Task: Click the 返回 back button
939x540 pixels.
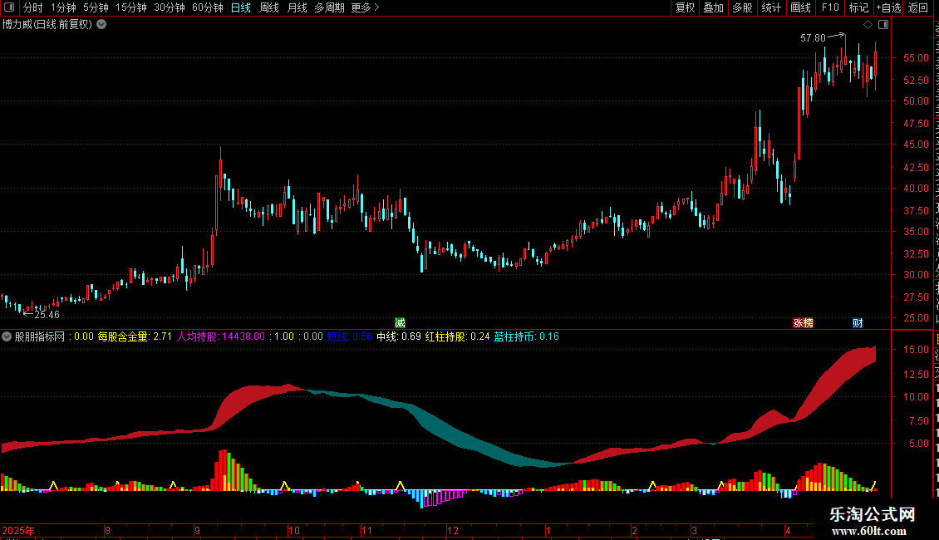Action: [x=917, y=7]
